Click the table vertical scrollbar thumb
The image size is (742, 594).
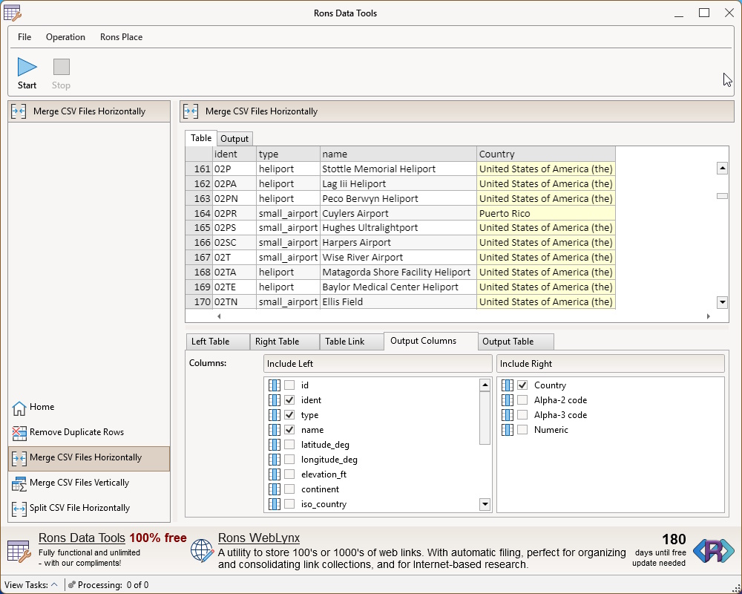[x=722, y=196]
